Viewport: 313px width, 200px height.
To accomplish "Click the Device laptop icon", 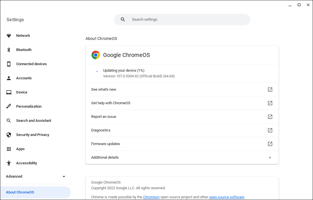I will [x=9, y=92].
